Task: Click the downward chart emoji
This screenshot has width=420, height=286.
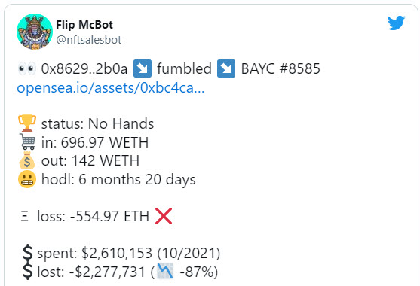Action: [x=165, y=271]
